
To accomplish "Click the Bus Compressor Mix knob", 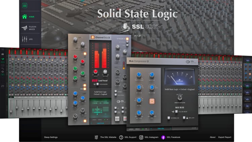I will pyautogui.click(x=152, y=113).
